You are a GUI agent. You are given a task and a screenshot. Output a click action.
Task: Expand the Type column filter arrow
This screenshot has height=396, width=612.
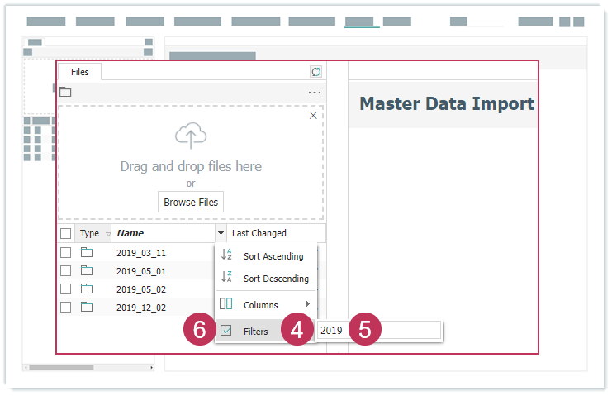108,234
